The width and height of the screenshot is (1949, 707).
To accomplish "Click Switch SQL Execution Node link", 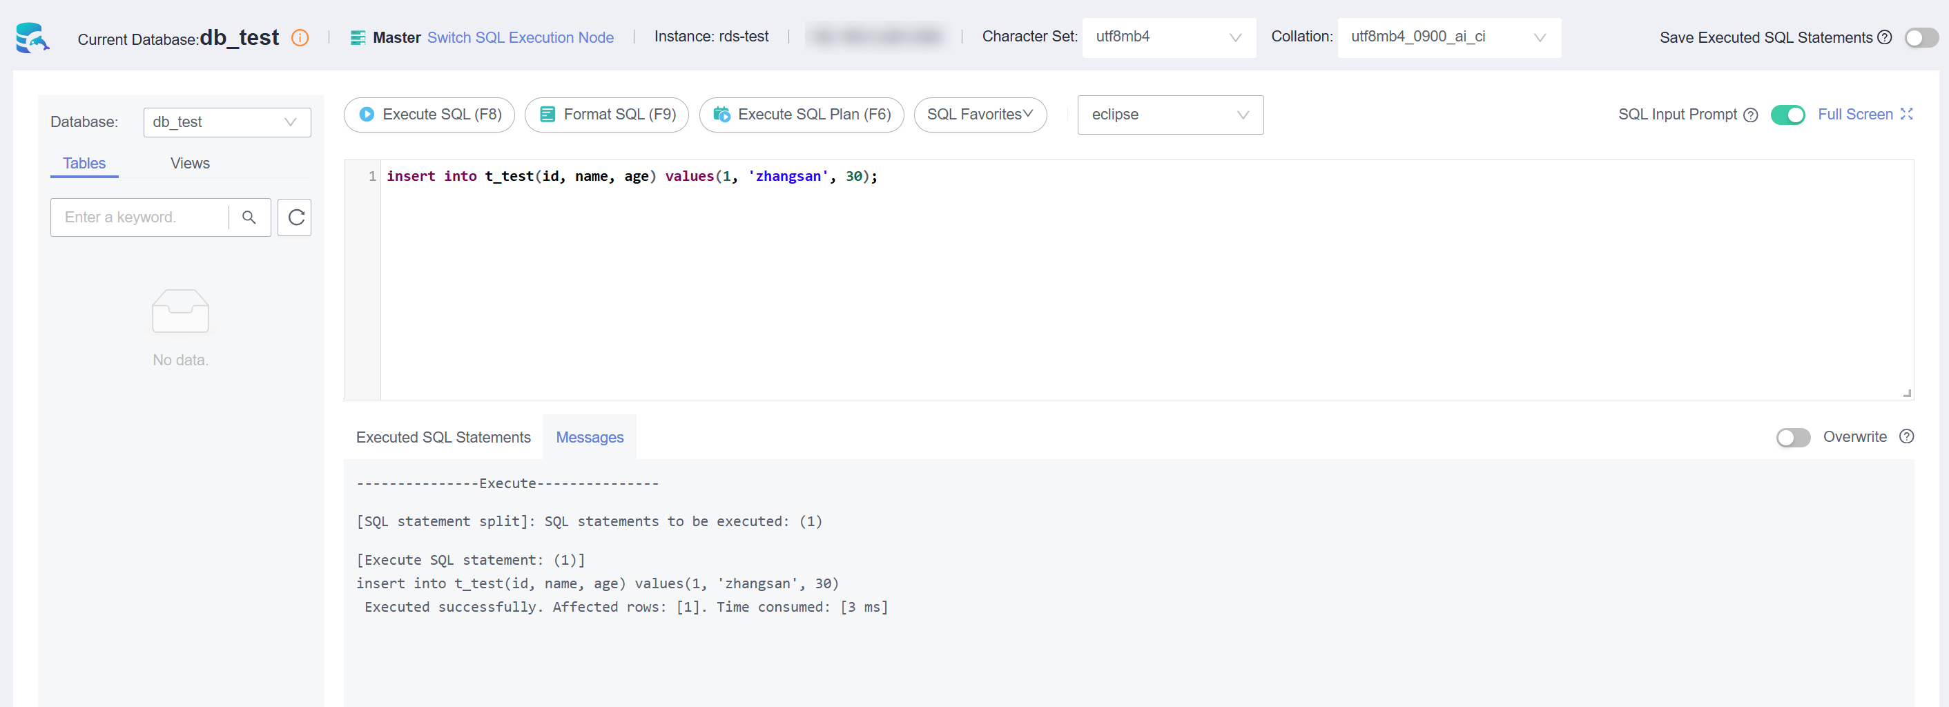I will 520,38.
